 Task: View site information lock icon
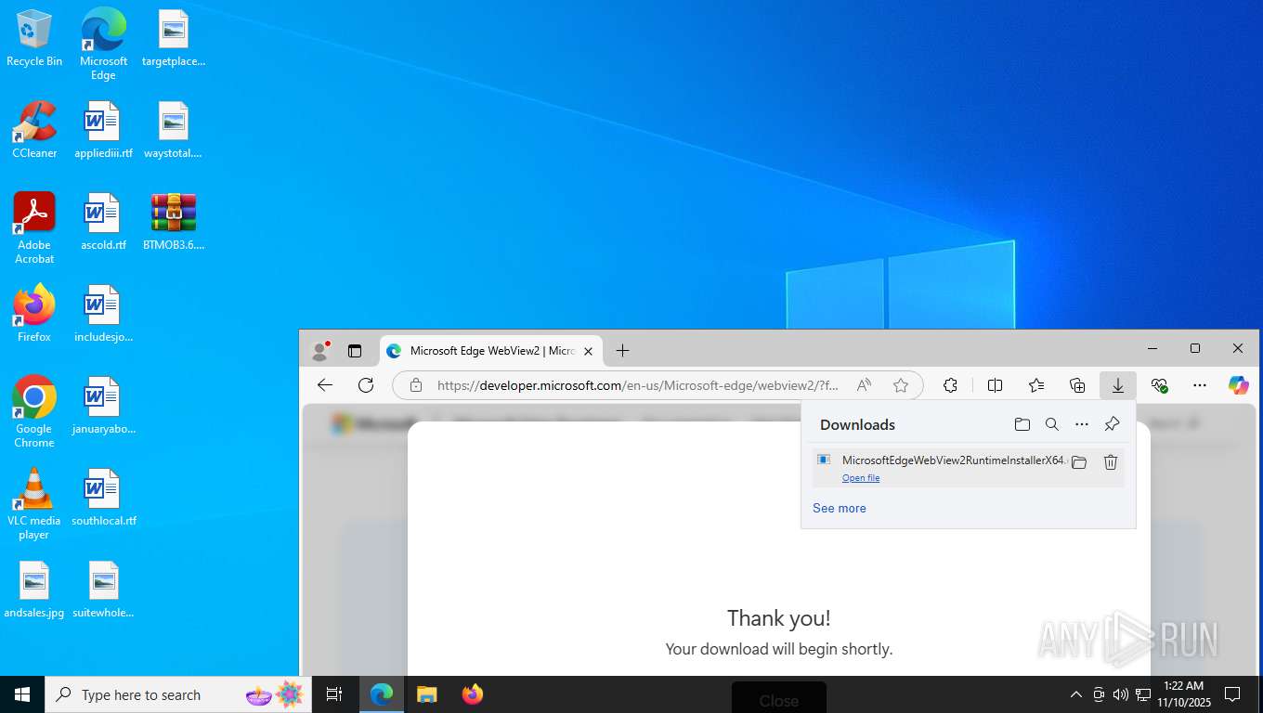pos(416,385)
